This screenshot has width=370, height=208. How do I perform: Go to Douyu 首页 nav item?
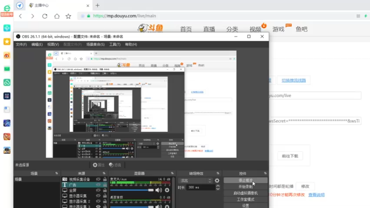186,29
